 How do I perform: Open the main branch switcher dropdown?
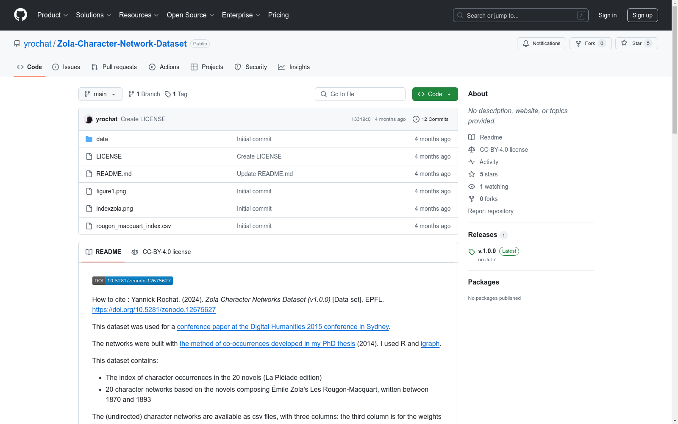point(100,94)
